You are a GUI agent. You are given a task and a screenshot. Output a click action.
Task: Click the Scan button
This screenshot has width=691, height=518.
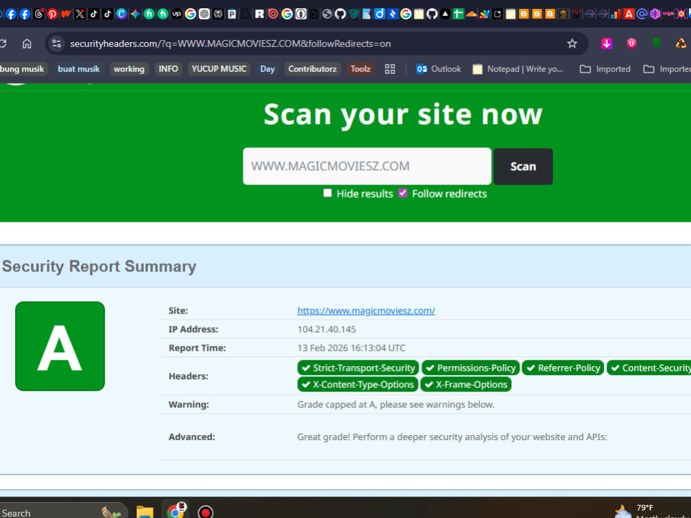(x=523, y=166)
